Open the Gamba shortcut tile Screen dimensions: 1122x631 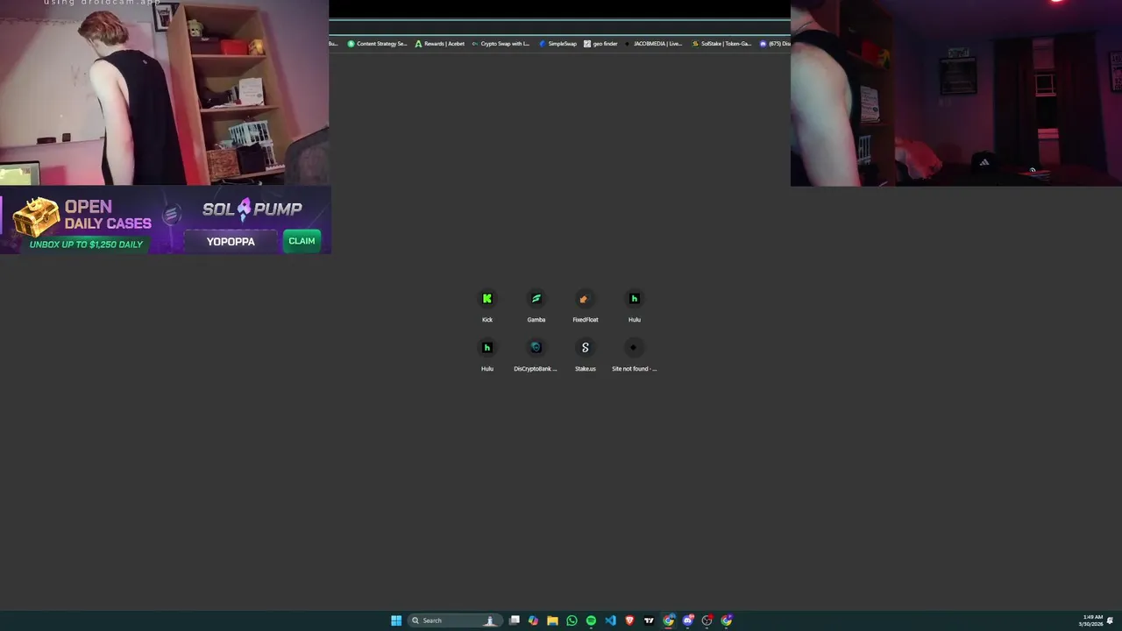click(536, 306)
